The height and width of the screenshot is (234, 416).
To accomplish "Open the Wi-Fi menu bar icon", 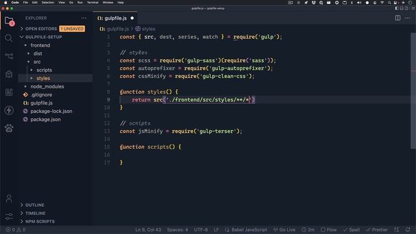I will tap(382, 3).
